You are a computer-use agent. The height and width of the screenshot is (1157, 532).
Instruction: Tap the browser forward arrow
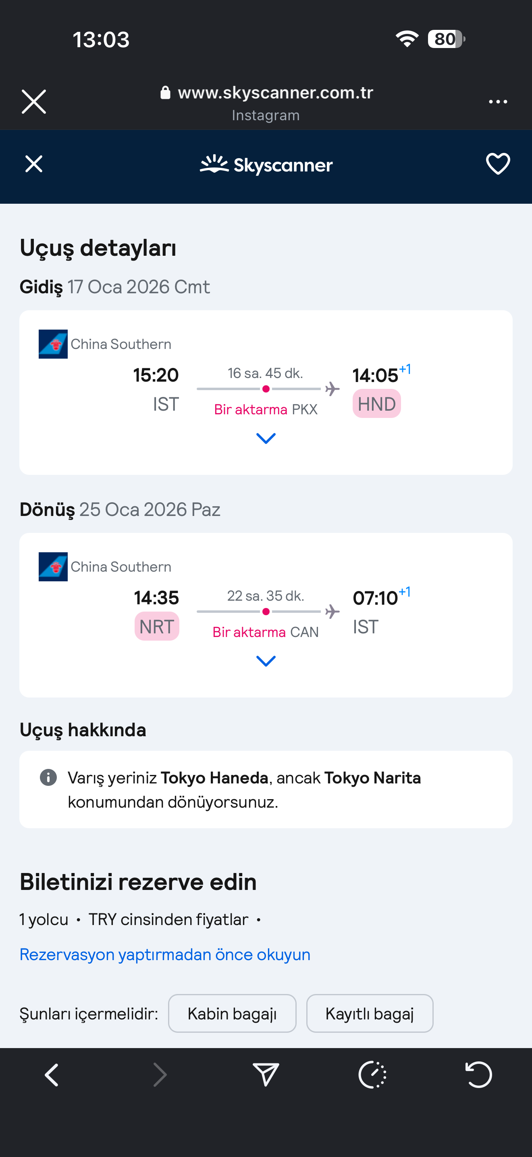click(x=159, y=1075)
